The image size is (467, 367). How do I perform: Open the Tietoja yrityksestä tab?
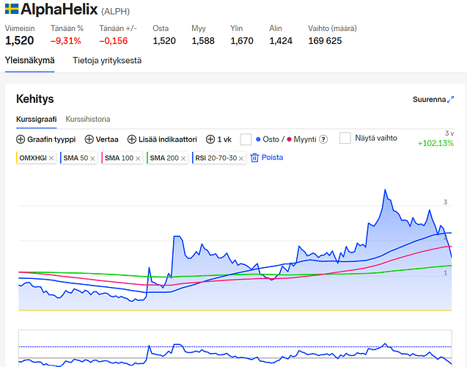click(x=107, y=60)
